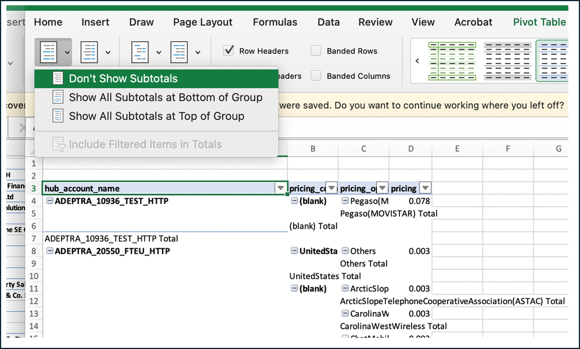The height and width of the screenshot is (349, 580).
Task: Open the Subtotals layout button
Action: pos(49,52)
